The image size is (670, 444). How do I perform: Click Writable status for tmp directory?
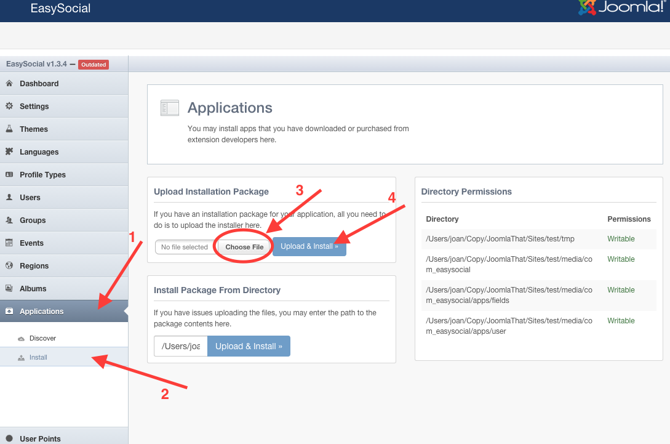(621, 239)
